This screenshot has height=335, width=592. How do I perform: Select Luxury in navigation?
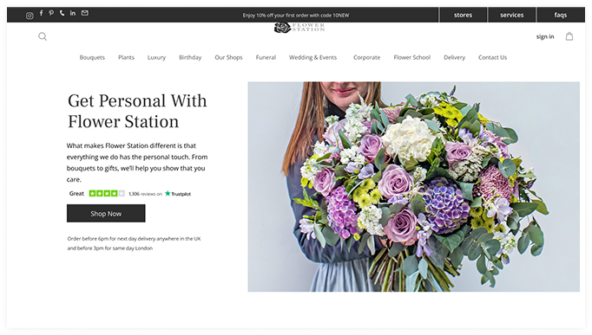(x=157, y=58)
